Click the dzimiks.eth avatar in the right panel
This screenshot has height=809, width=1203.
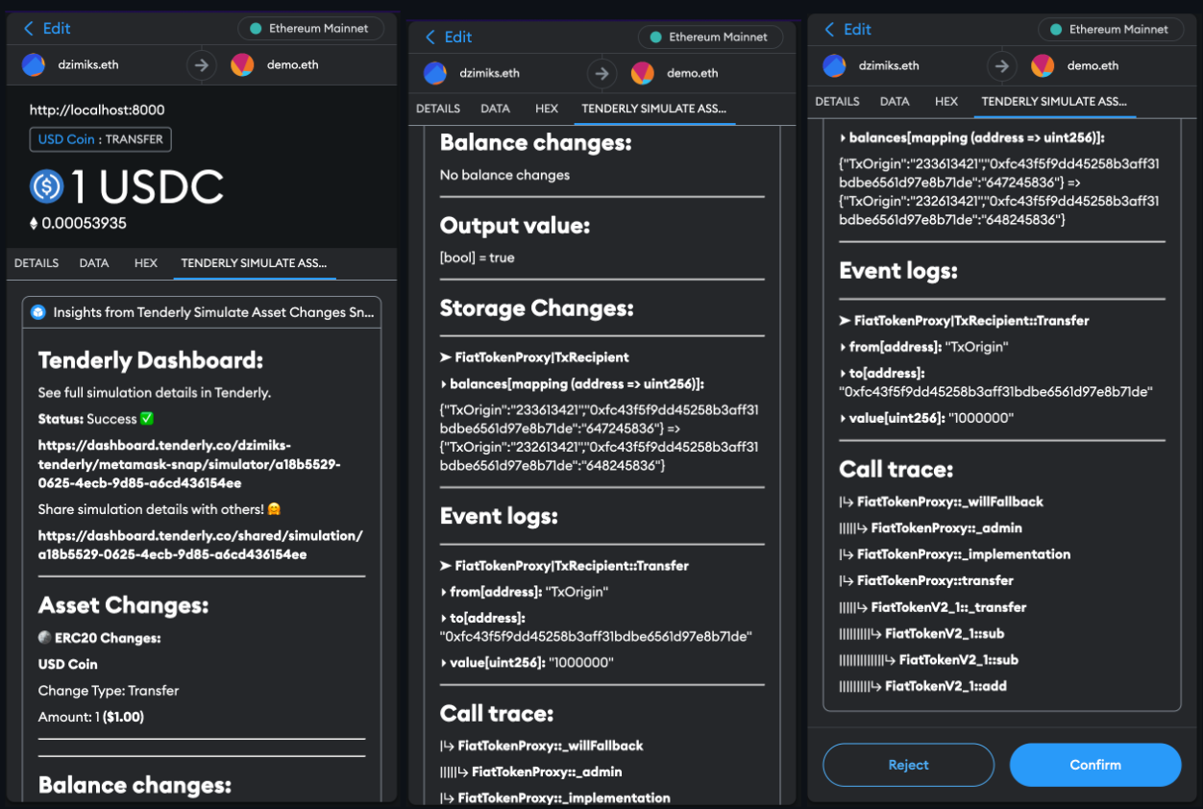[834, 65]
